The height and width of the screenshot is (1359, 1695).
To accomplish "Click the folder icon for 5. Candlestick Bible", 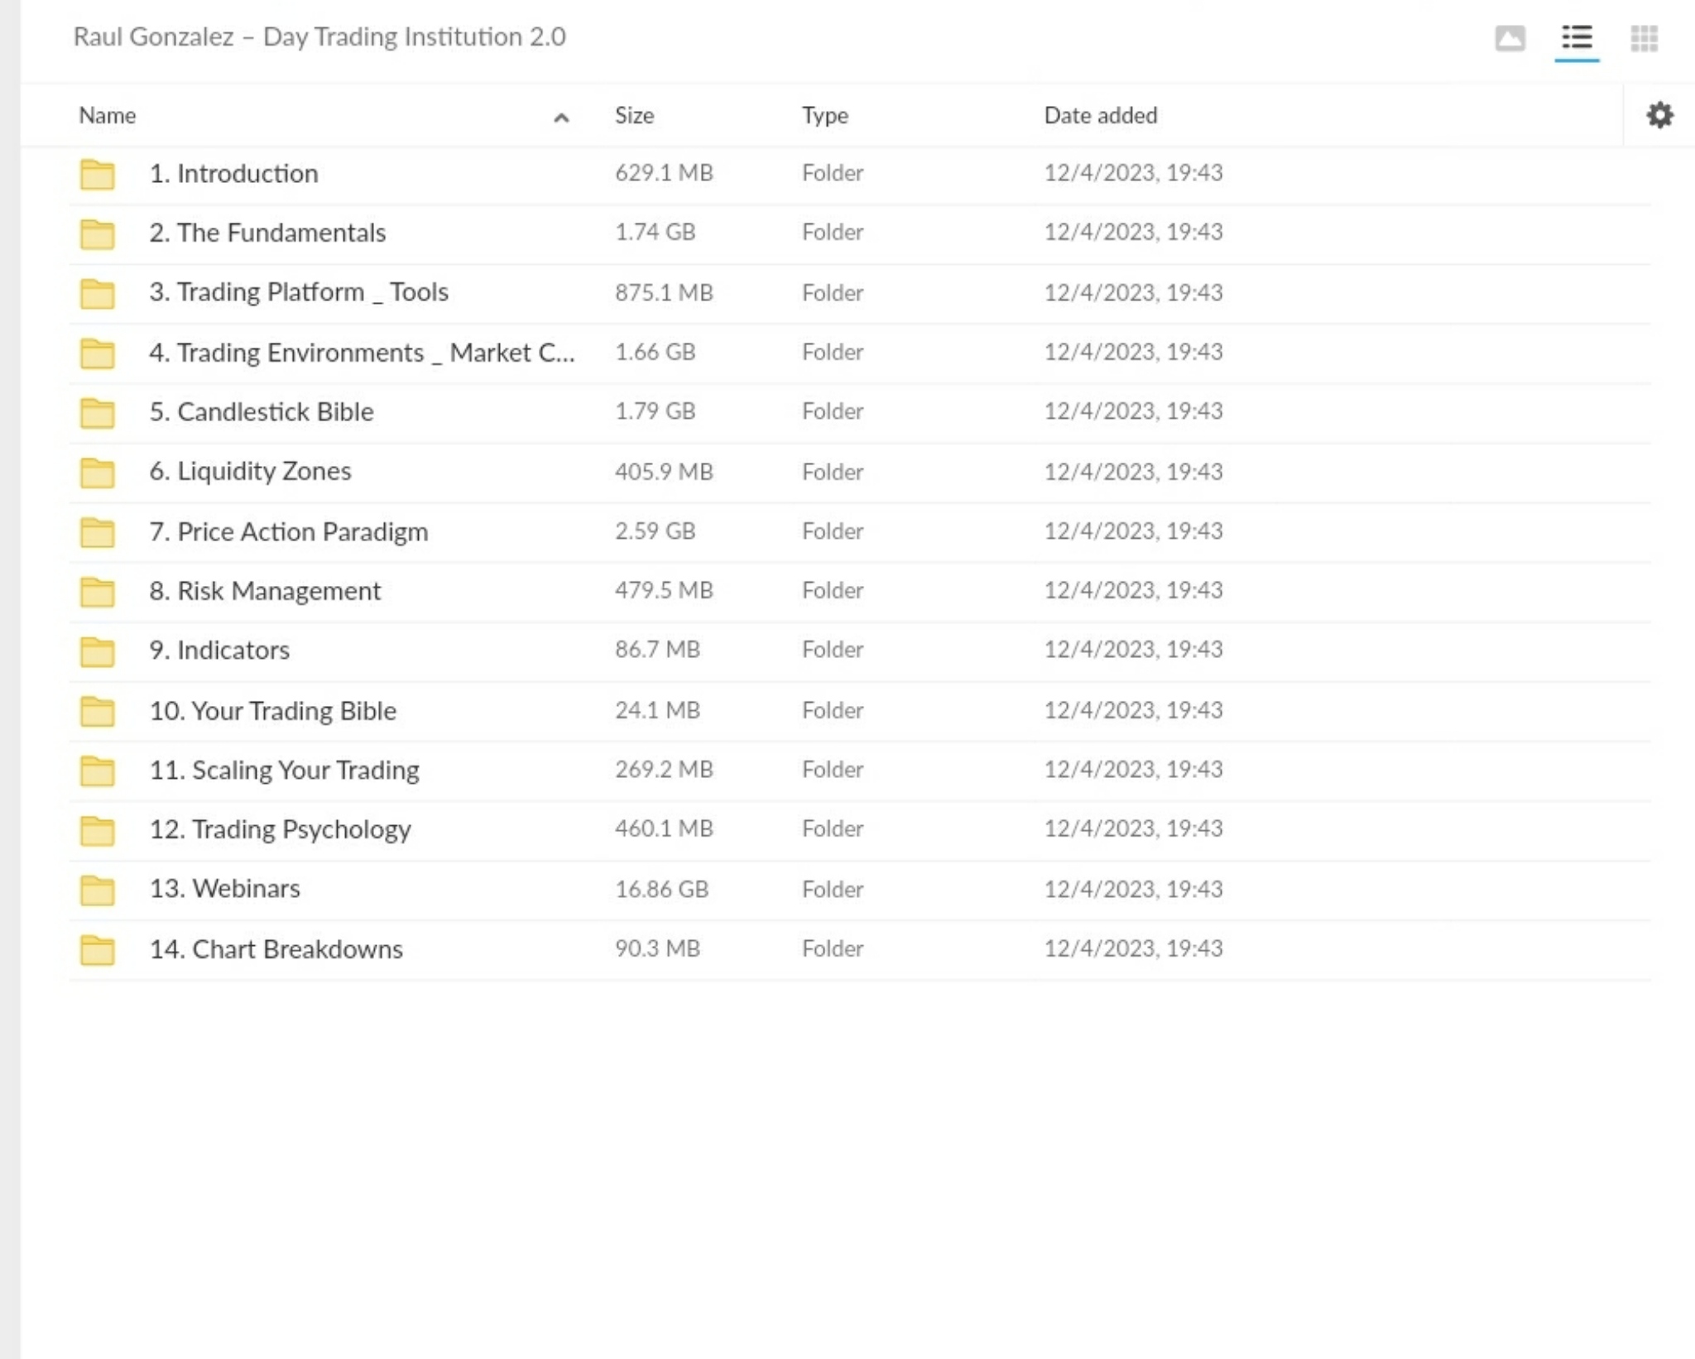I will [98, 412].
